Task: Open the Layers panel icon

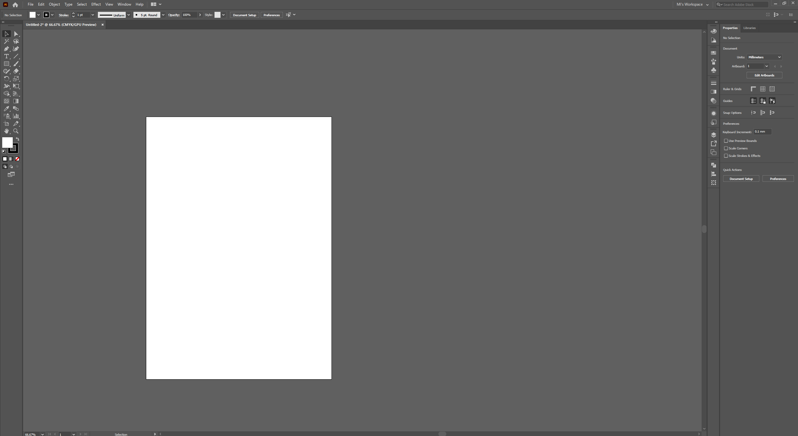Action: click(713, 135)
